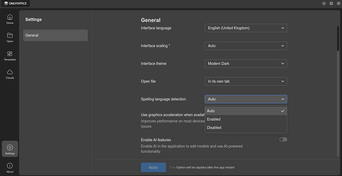This screenshot has width=342, height=176.
Task: Open the About info section
Action: pos(10,168)
